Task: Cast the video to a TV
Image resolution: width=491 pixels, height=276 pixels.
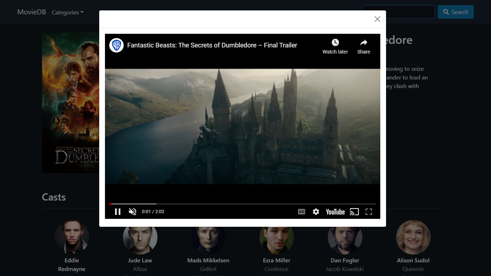Action: pos(354,212)
